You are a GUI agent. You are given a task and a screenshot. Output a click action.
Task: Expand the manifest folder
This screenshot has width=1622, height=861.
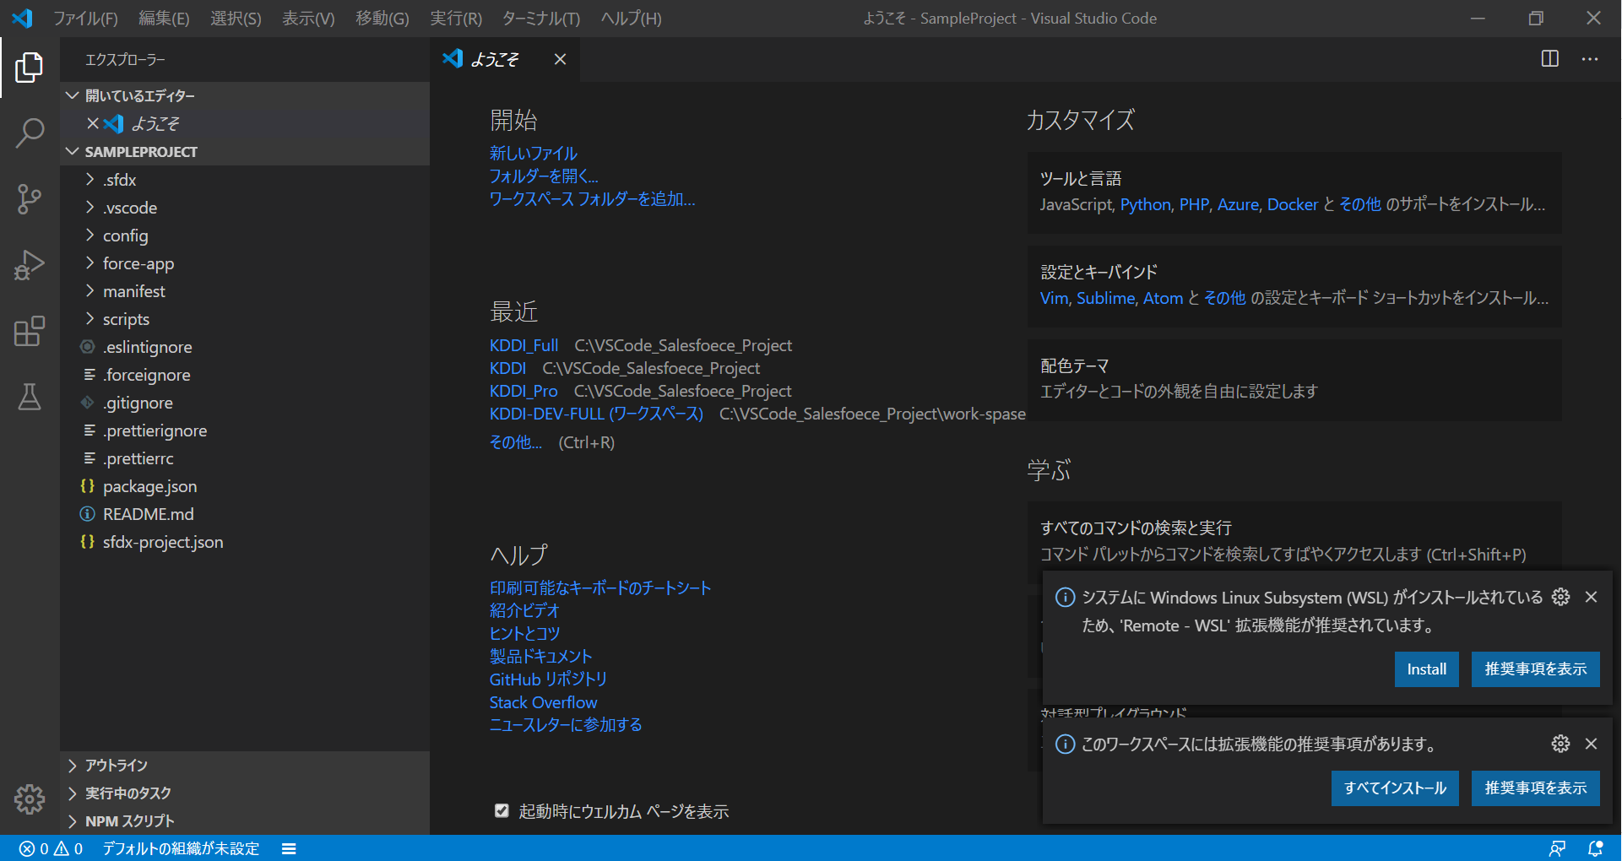pos(245,291)
